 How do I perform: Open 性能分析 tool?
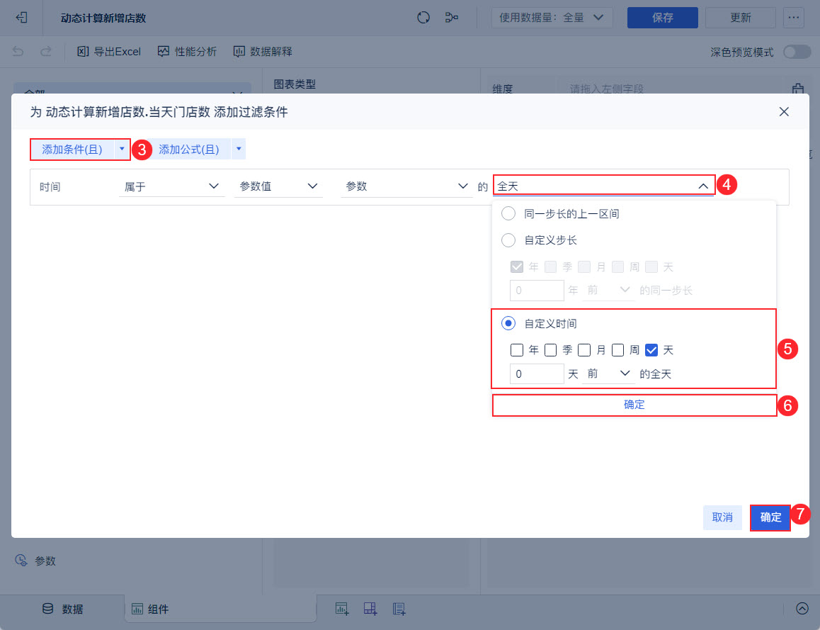point(187,51)
